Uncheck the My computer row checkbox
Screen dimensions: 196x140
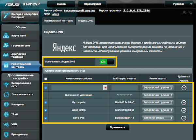click(x=46, y=103)
